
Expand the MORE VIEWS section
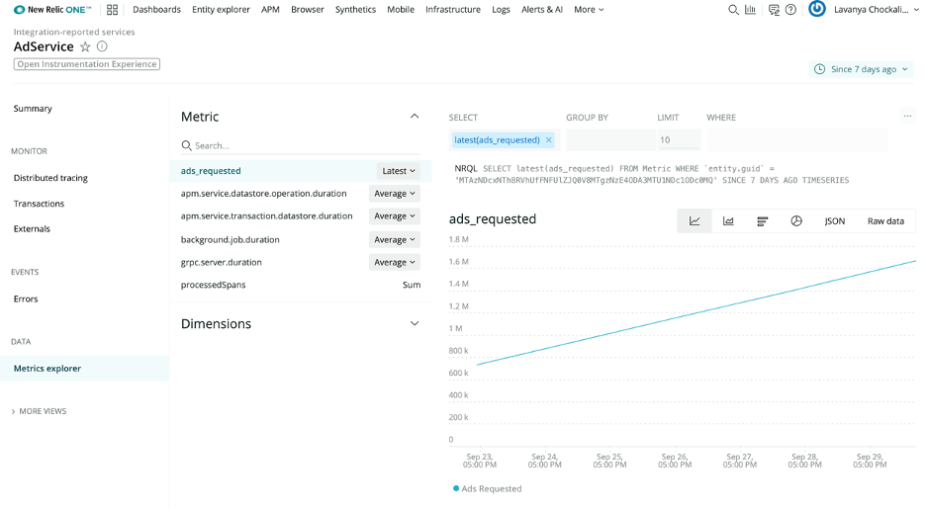click(x=39, y=411)
